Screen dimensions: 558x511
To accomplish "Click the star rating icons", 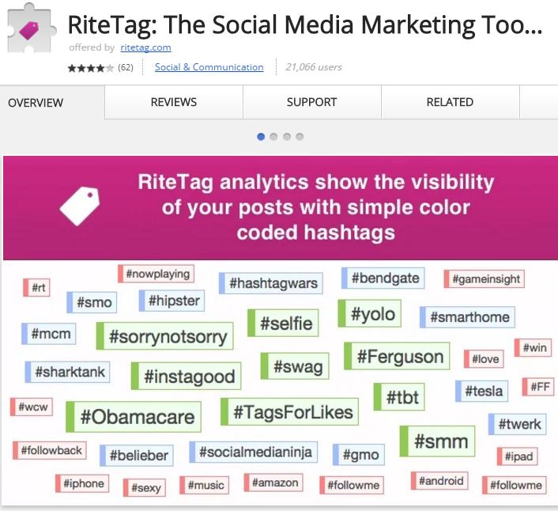I will coord(90,68).
